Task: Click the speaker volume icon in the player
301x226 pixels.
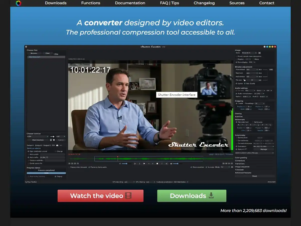Action: point(171,163)
